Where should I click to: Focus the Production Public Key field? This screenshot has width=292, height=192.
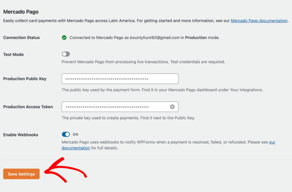click(x=120, y=78)
